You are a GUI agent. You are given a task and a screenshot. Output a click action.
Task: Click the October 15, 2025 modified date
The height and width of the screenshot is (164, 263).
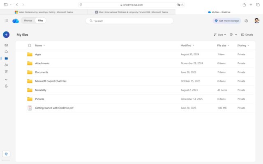pyautogui.click(x=190, y=81)
